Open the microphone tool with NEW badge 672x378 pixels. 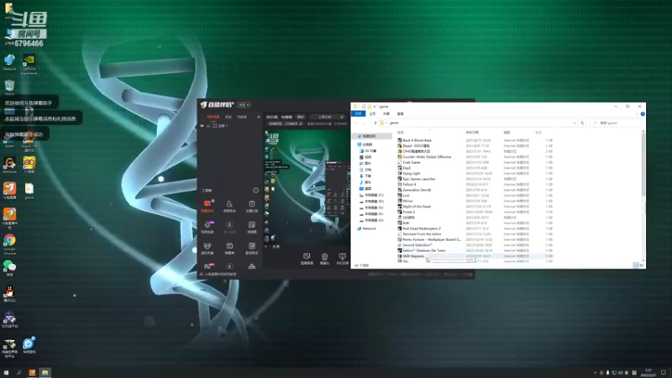tap(207, 227)
